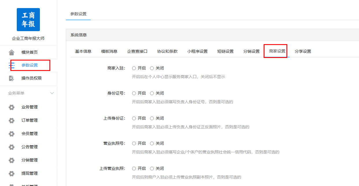Switch to the 小程序设置 tab

[x=197, y=51]
